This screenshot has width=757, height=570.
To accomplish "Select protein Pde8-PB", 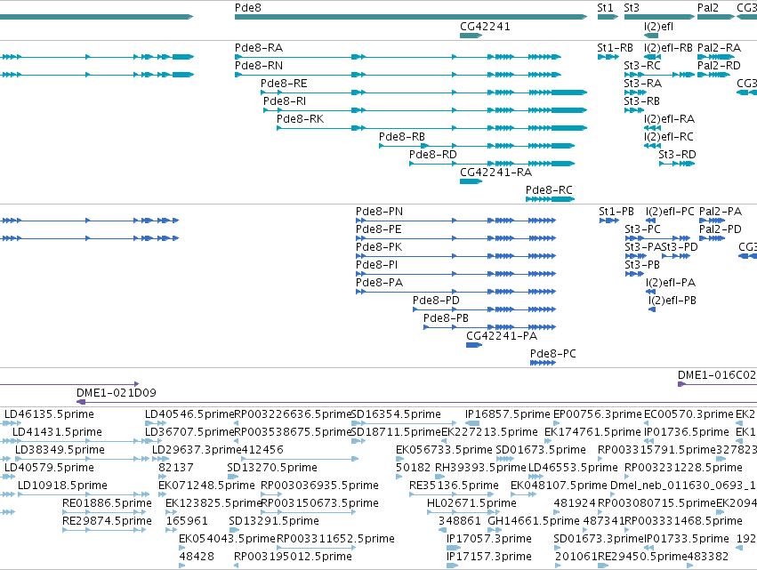I will (x=489, y=328).
